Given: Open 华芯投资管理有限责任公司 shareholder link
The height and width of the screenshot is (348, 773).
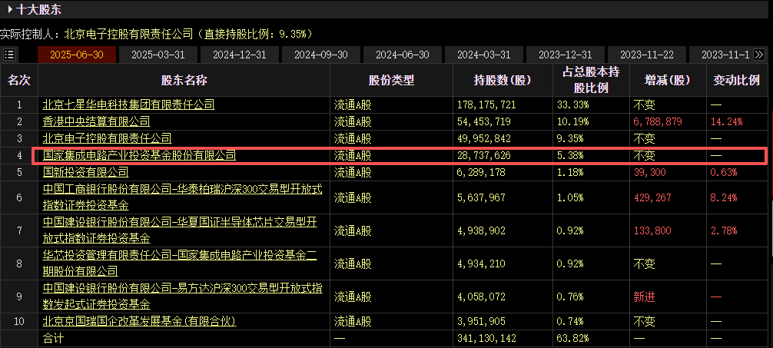Looking at the screenshot, I should pyautogui.click(x=180, y=263).
